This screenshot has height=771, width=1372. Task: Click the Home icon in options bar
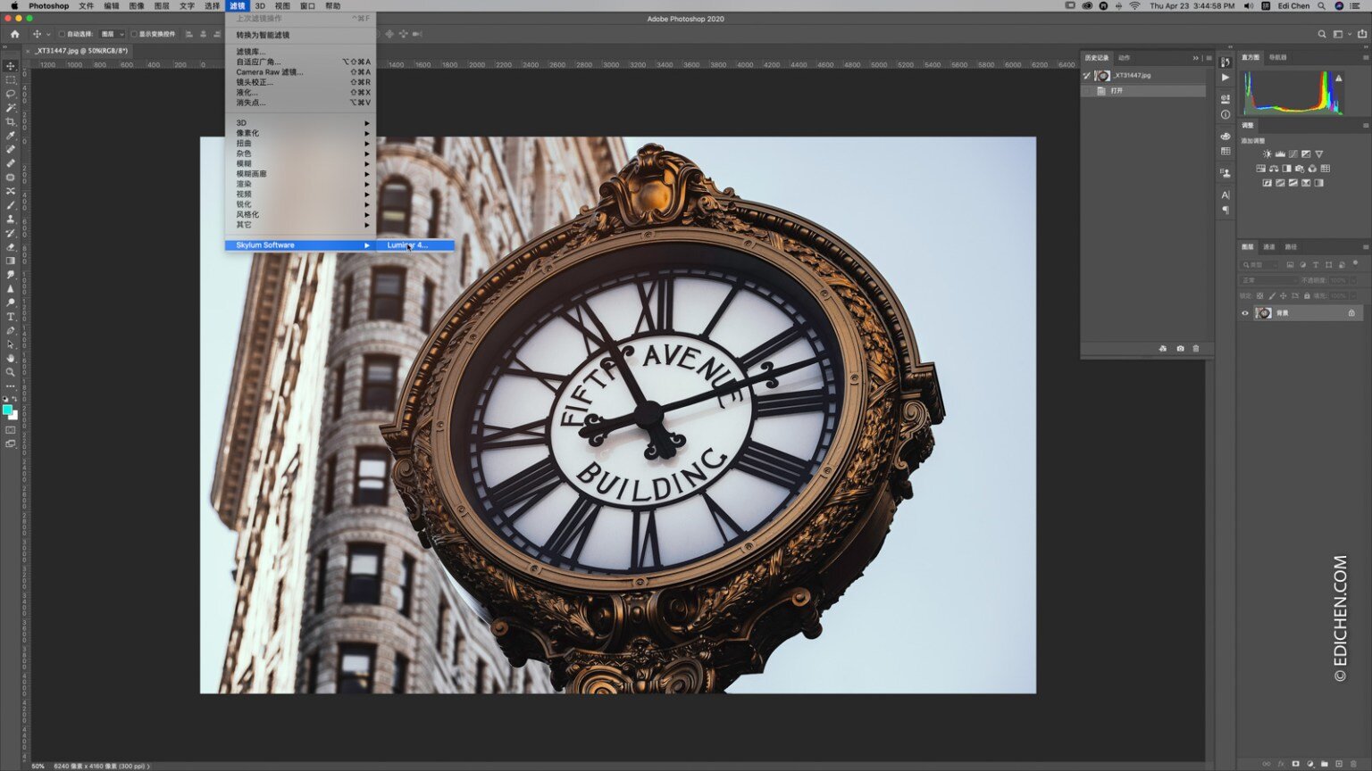(14, 34)
